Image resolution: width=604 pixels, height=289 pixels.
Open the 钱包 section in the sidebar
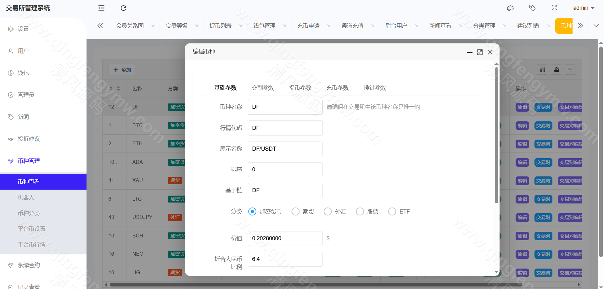coord(23,73)
